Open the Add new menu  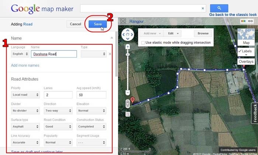coord(152,34)
